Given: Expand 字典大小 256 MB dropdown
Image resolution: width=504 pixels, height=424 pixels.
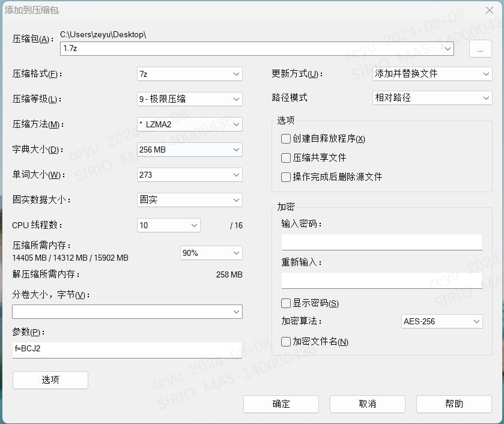Looking at the screenshot, I should pos(189,150).
